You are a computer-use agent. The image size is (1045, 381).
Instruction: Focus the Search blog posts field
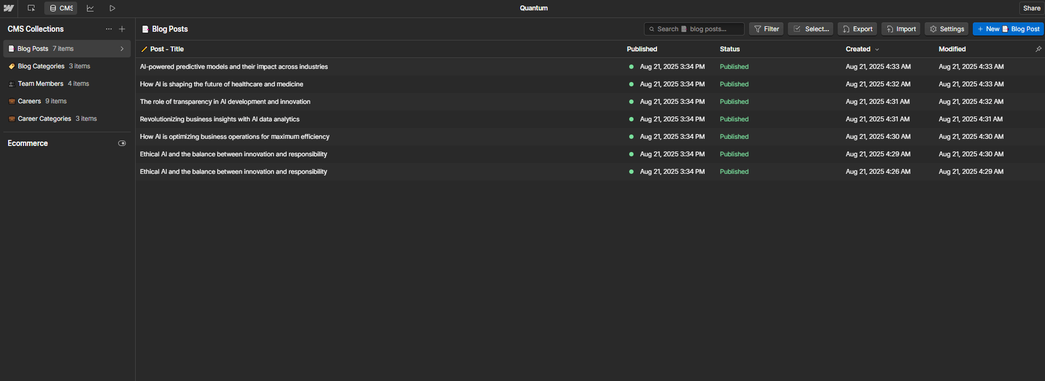pos(694,29)
